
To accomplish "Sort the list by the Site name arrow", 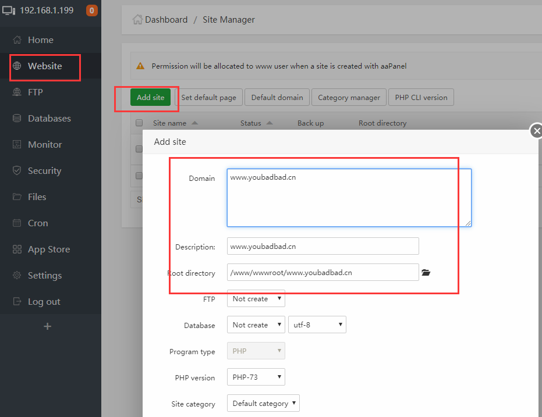I will point(194,123).
